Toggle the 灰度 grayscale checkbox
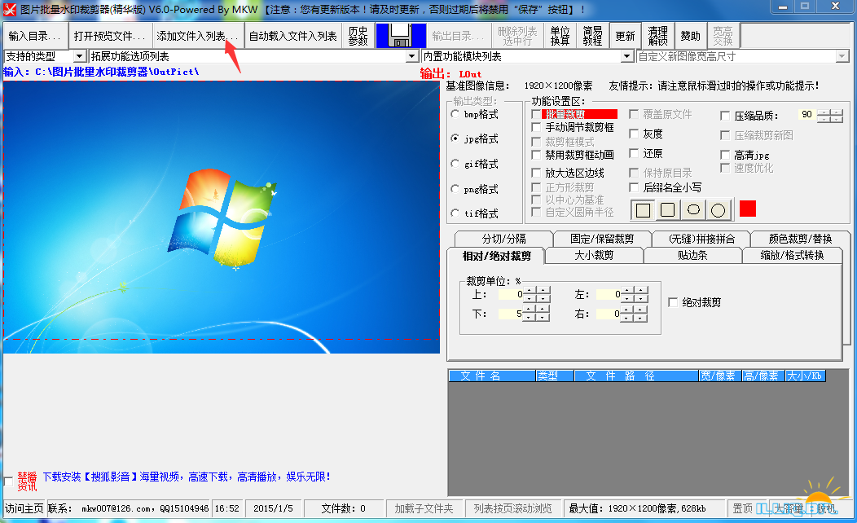This screenshot has width=857, height=523. (x=634, y=134)
